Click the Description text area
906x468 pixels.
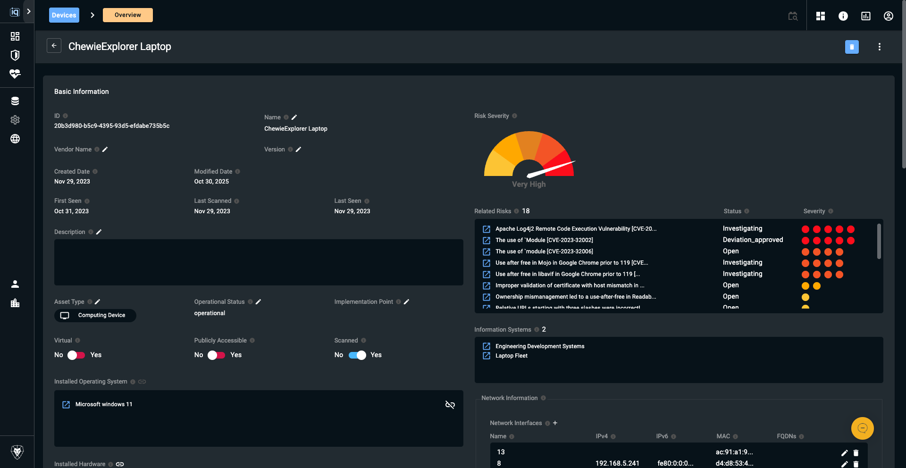click(259, 262)
